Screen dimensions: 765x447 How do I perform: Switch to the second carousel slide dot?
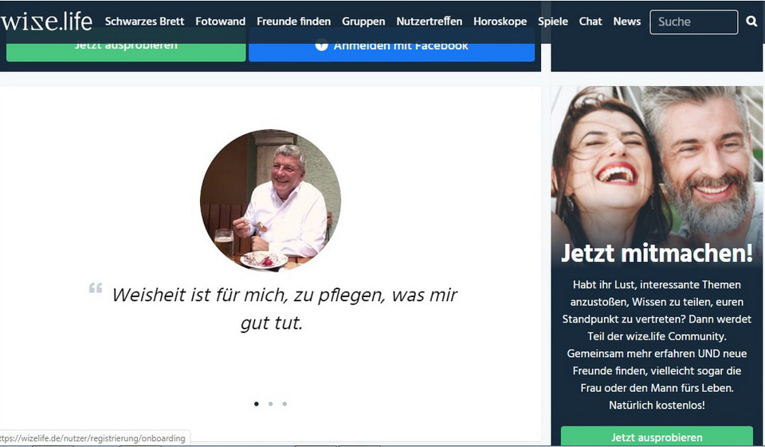270,404
